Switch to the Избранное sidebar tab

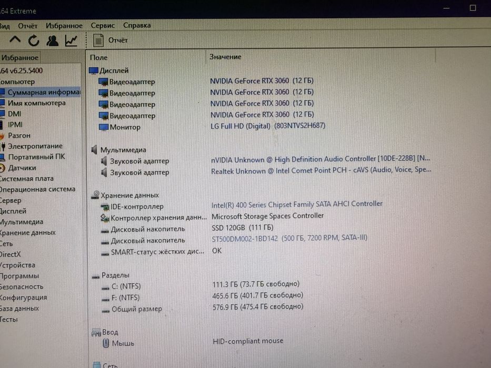(x=19, y=58)
